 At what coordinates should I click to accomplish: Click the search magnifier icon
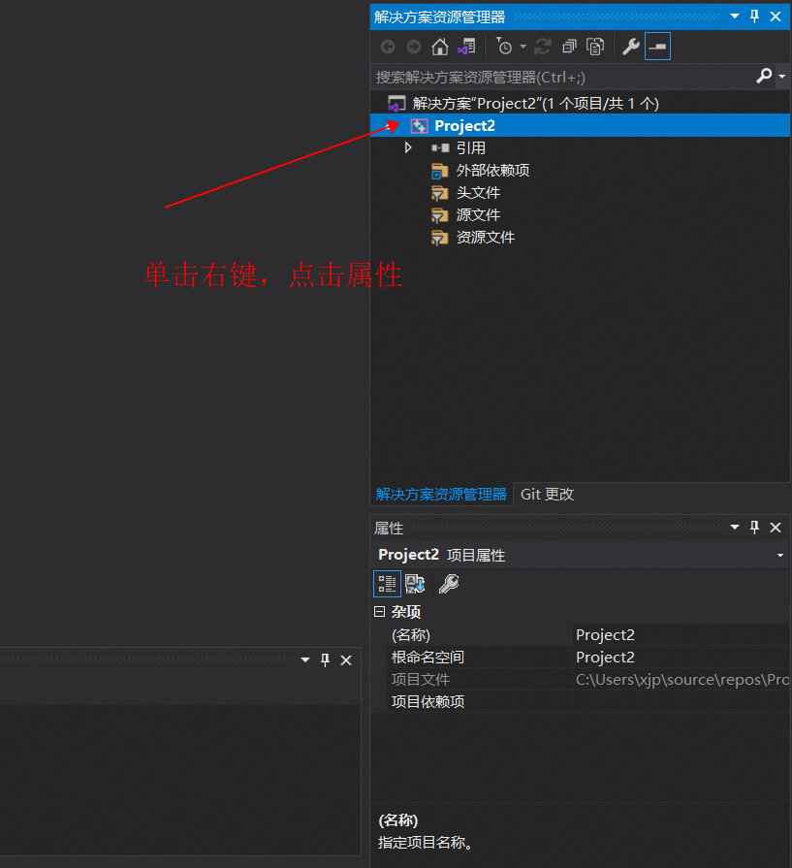pyautogui.click(x=765, y=76)
